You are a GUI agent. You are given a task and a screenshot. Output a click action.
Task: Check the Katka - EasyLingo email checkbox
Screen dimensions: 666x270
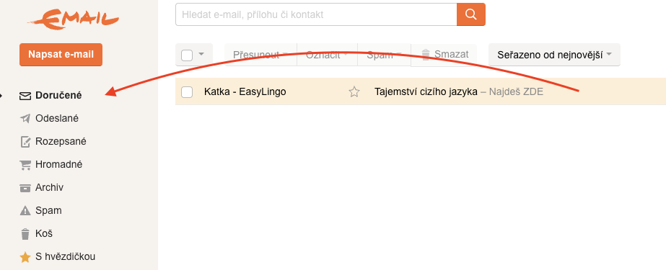(x=187, y=91)
